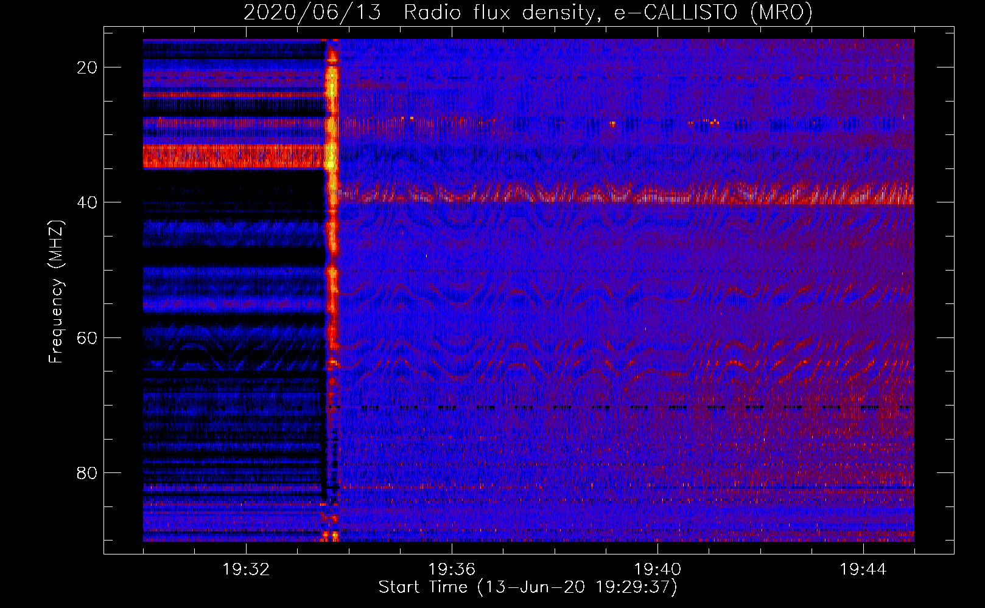The width and height of the screenshot is (985, 608).
Task: Click the 80 frequency tick label
Action: [x=87, y=473]
